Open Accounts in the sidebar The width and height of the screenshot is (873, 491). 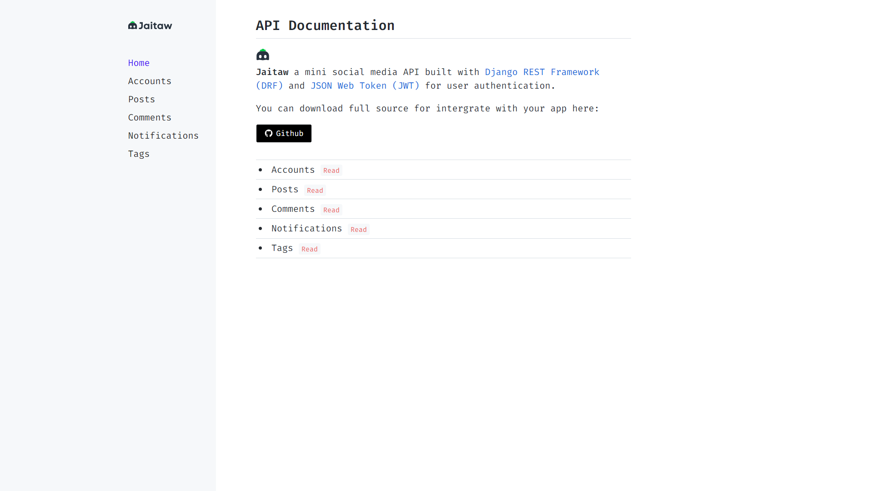pyautogui.click(x=150, y=81)
